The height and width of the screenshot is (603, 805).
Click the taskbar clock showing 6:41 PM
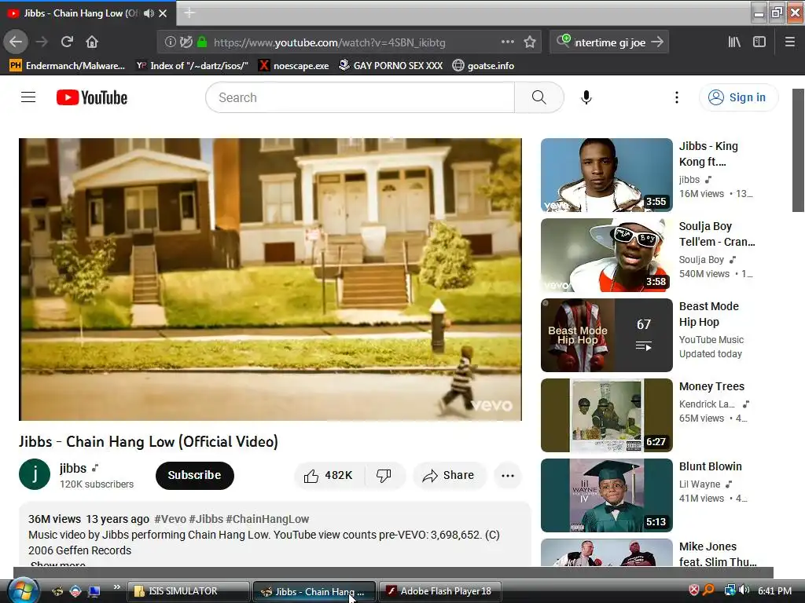[774, 590]
